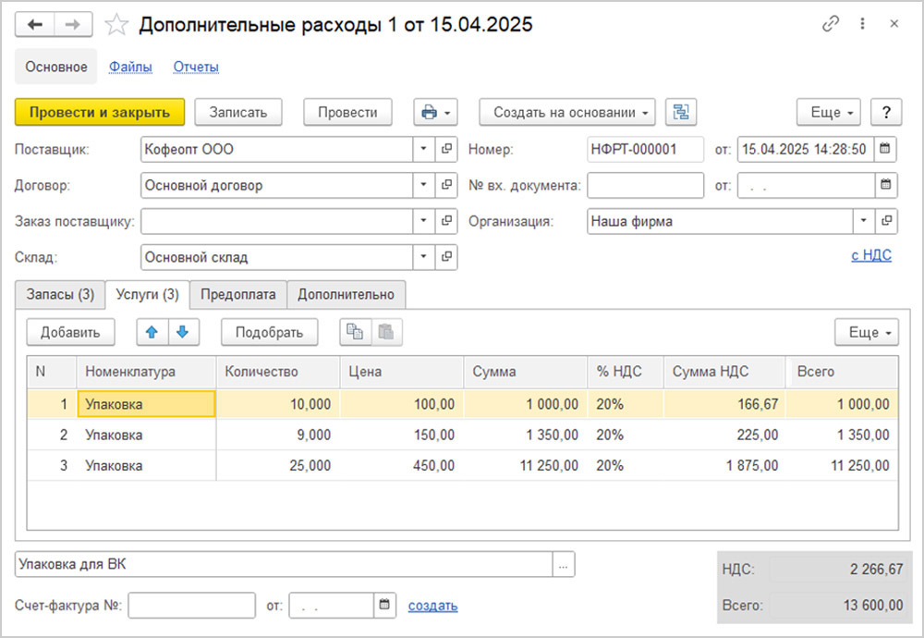Open the Предоплата tab
This screenshot has height=638, width=924.
click(238, 294)
